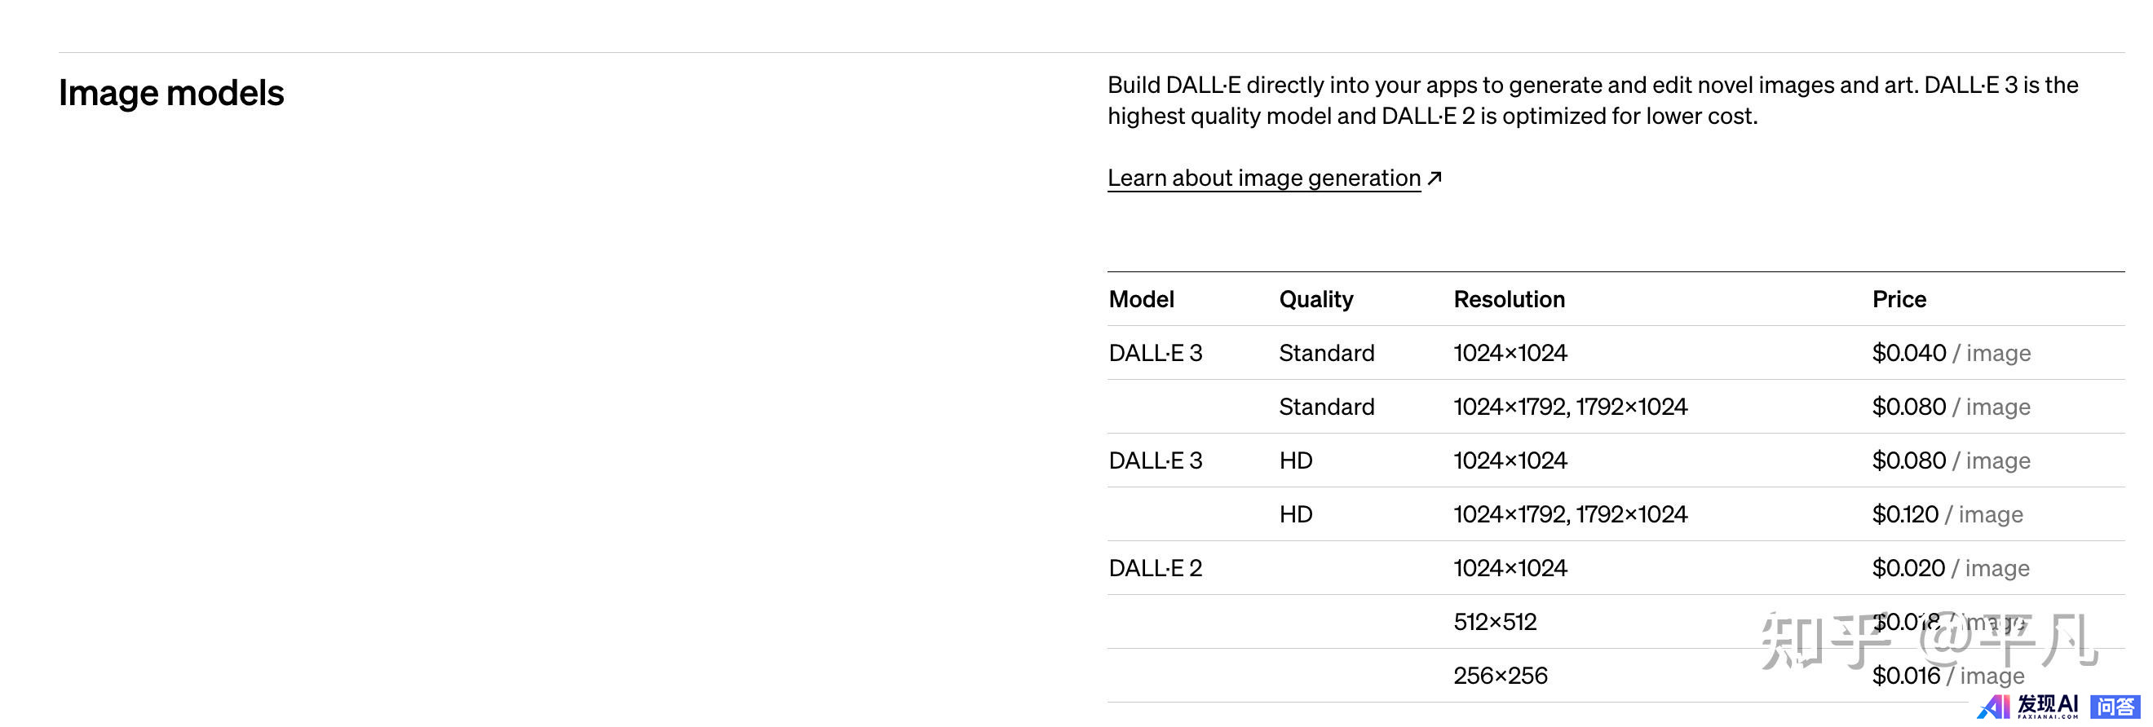Click the $0.120 / image price cell
The image size is (2153, 727).
coord(1947,514)
